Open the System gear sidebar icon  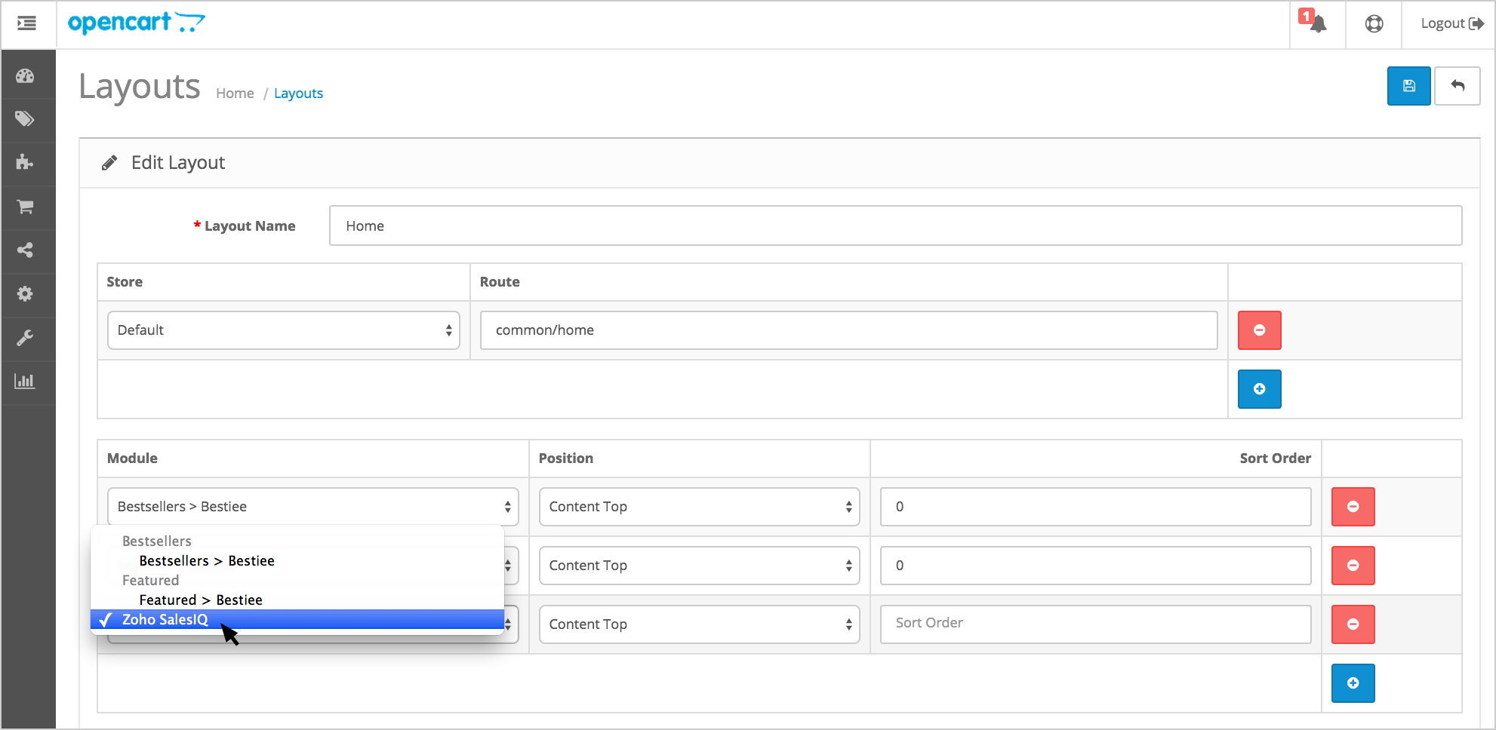click(x=25, y=293)
